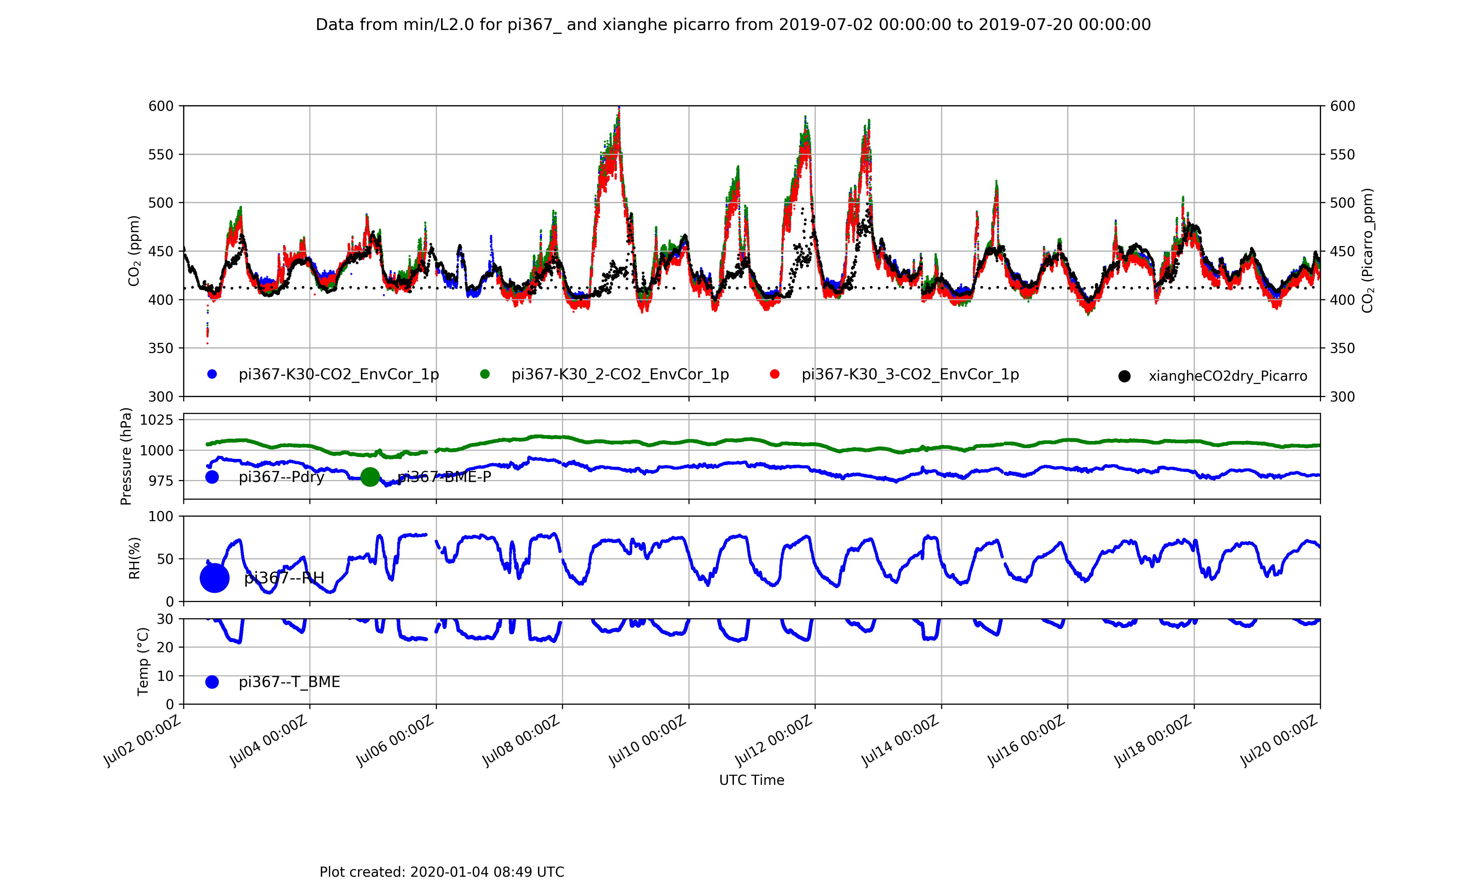
Task: Click the 'Temp (°C)' axis label
Action: tap(143, 661)
